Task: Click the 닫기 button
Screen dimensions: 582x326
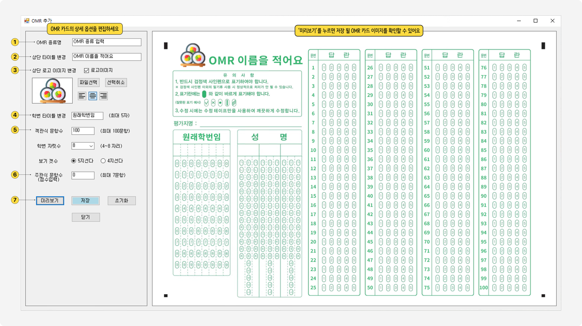Action: click(86, 217)
